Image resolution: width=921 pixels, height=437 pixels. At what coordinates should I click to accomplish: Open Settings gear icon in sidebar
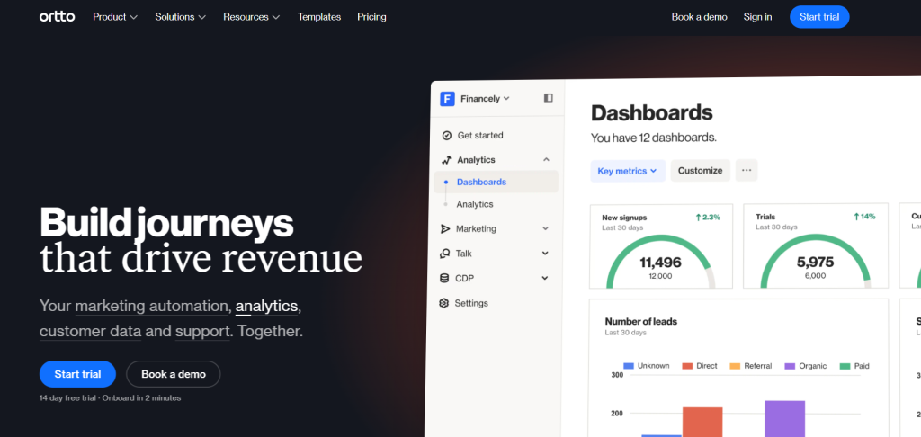444,303
